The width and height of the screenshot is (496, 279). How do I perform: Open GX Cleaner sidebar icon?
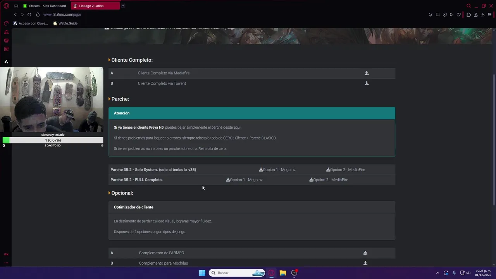6,32
